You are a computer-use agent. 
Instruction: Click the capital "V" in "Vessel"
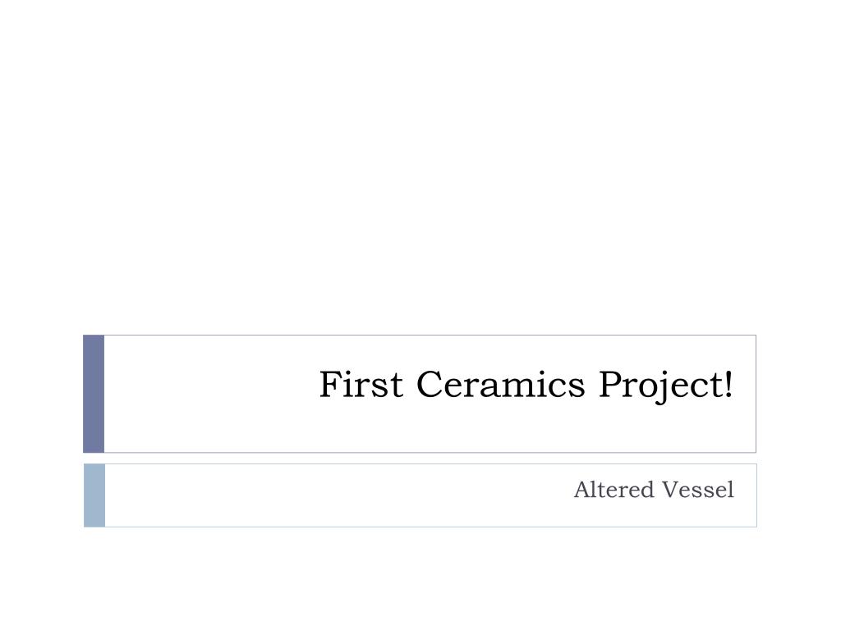click(670, 490)
